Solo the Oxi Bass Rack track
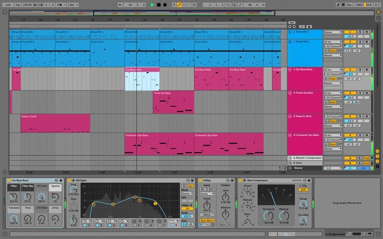Image resolution: width=383 pixels, height=239 pixels. (x=360, y=69)
